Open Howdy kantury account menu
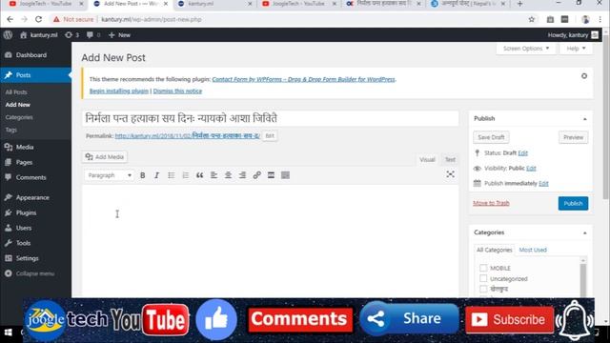This screenshot has height=343, width=610. click(573, 35)
